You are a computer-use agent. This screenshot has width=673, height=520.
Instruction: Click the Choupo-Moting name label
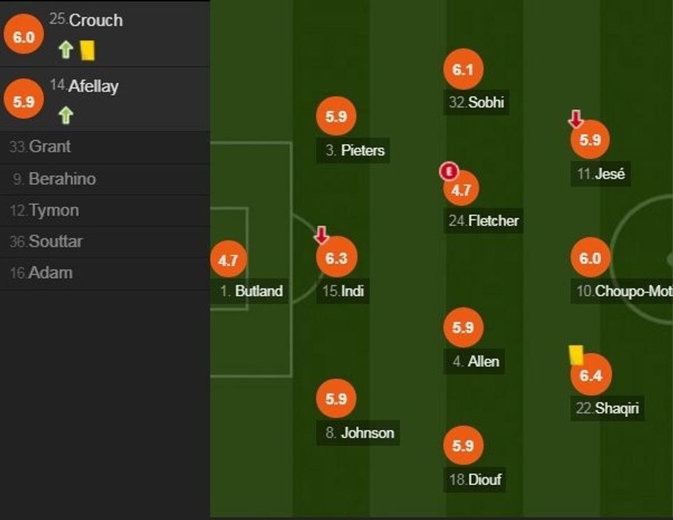(632, 291)
